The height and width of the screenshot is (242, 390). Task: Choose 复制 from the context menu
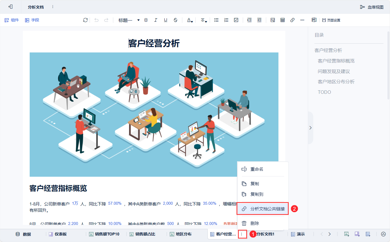pyautogui.click(x=263, y=184)
